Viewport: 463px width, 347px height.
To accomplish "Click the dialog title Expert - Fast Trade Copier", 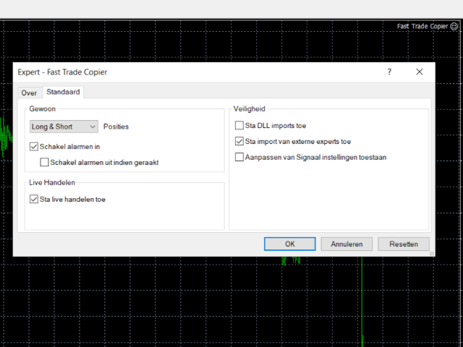I will click(x=62, y=72).
